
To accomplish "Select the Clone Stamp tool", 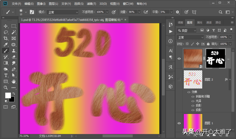I will pos(14,51).
